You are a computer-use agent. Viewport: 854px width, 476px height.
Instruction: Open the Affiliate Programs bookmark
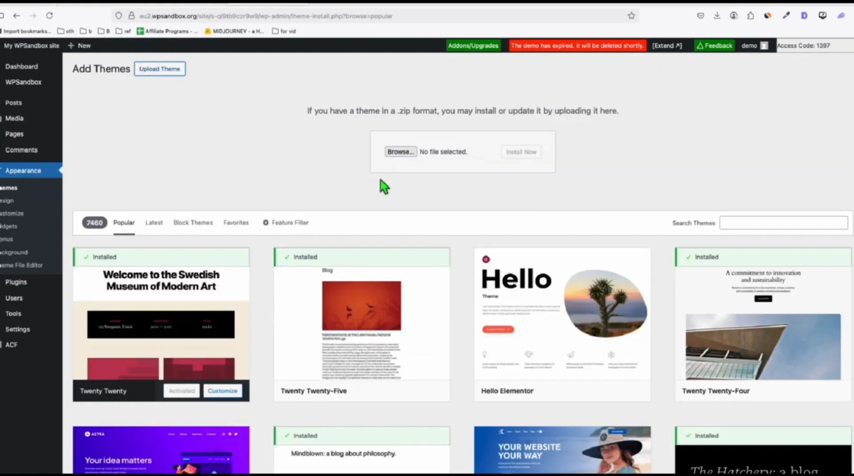[167, 31]
